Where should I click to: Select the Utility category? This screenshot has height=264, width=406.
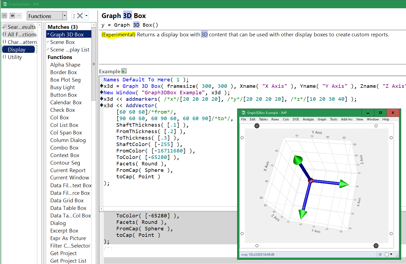click(15, 57)
